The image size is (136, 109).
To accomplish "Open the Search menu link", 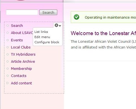I will (17, 25).
